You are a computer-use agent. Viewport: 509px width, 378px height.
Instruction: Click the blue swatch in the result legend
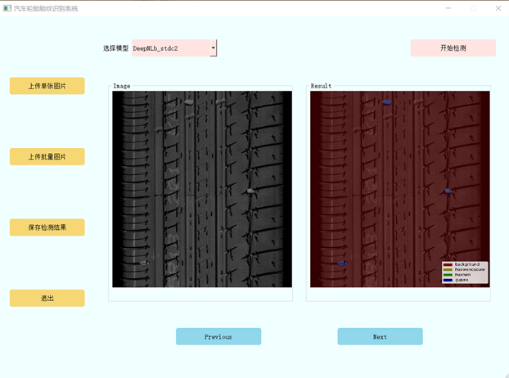coord(448,280)
